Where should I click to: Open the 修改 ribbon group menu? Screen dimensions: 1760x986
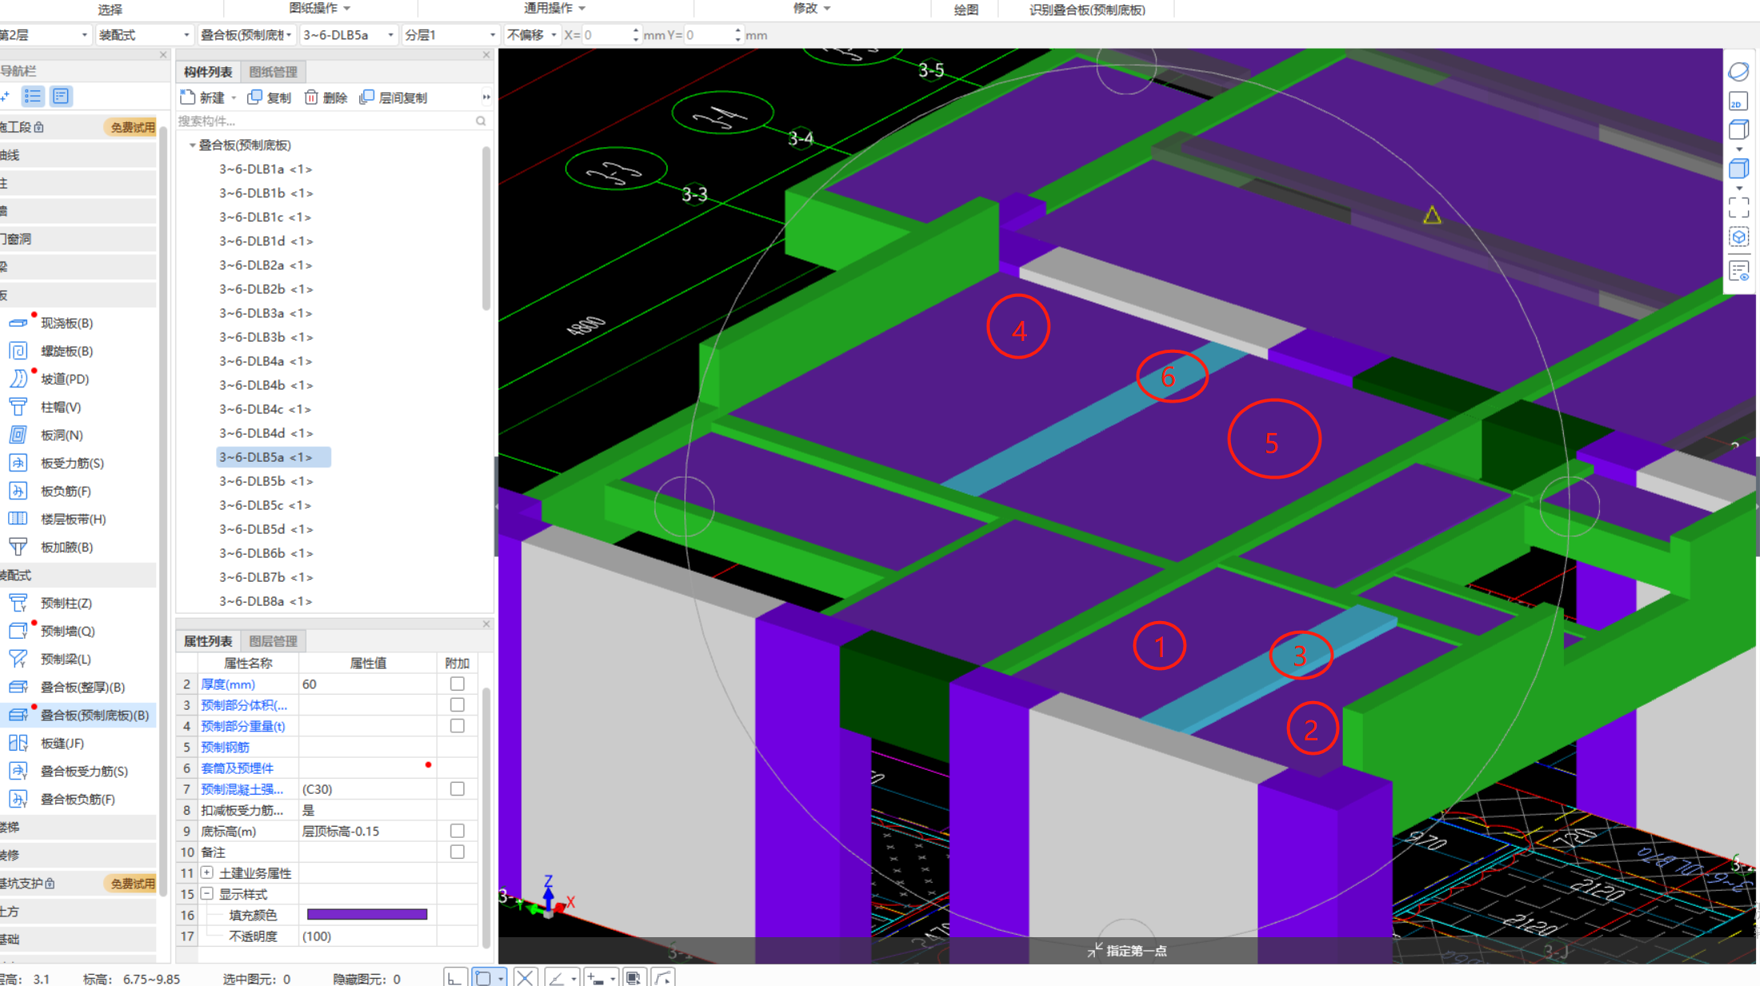click(812, 8)
